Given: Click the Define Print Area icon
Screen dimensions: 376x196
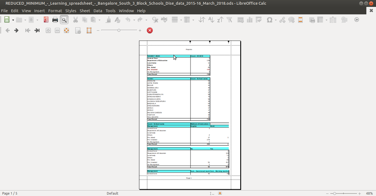Looking at the screenshot, I should [x=312, y=20].
